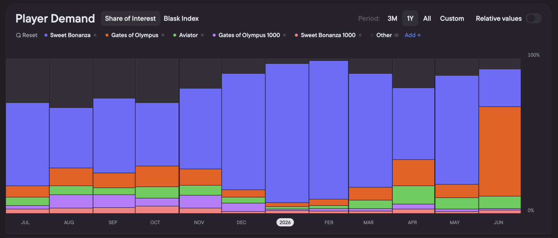Click the Other legend label
Image resolution: width=558 pixels, height=238 pixels.
pos(384,35)
